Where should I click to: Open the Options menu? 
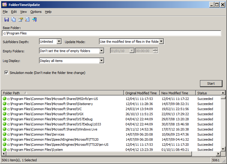tap(36, 12)
